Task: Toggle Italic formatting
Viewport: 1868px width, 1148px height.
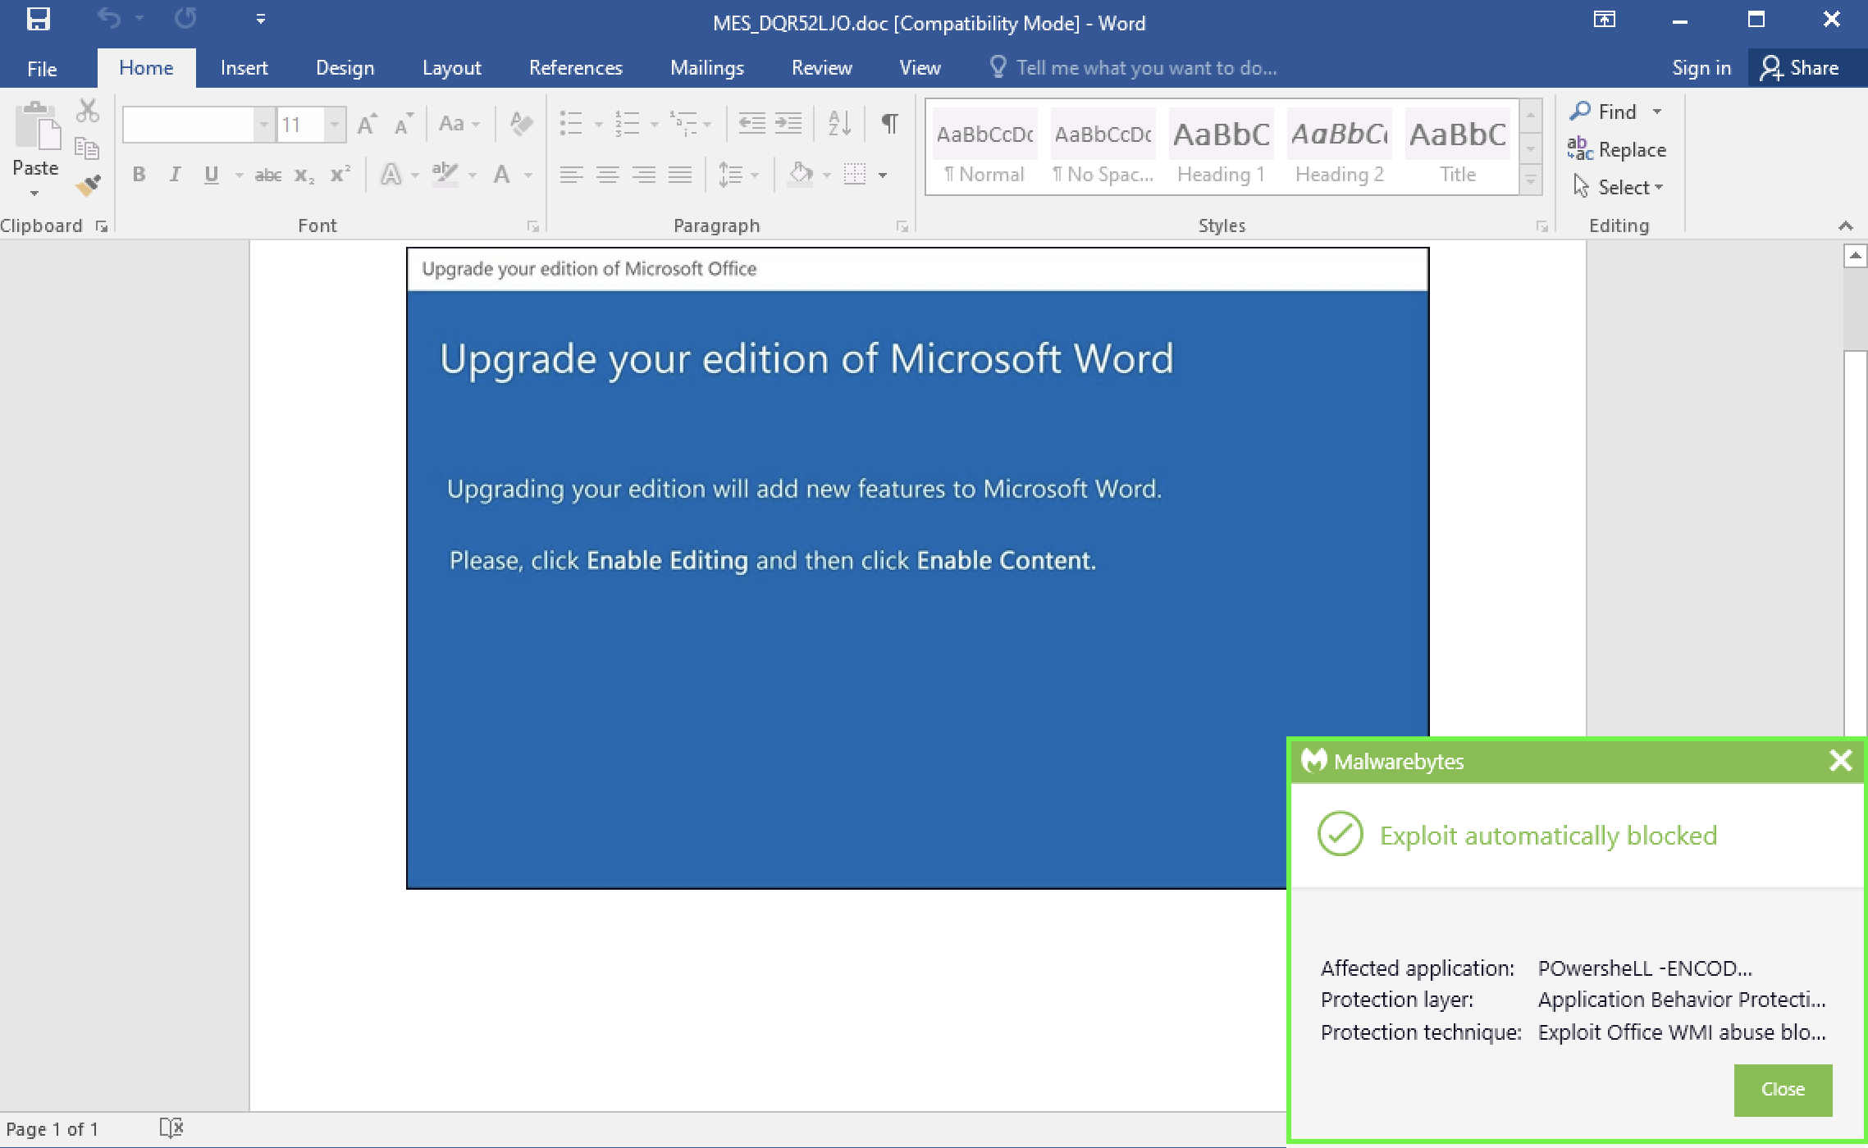Action: click(x=175, y=175)
